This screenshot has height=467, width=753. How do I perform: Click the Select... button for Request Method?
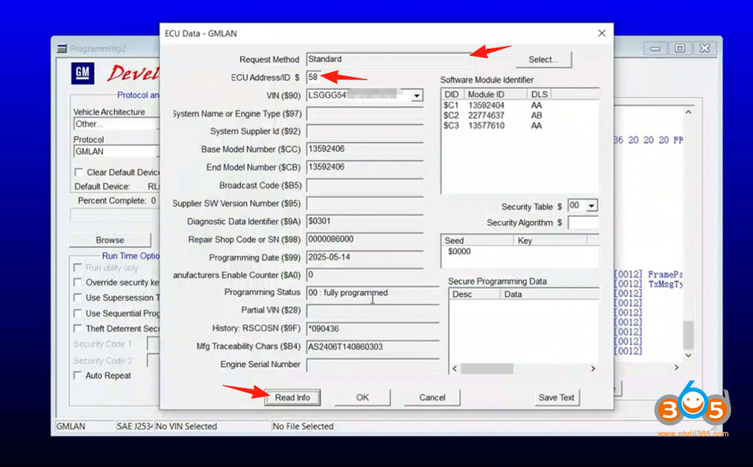coord(544,60)
